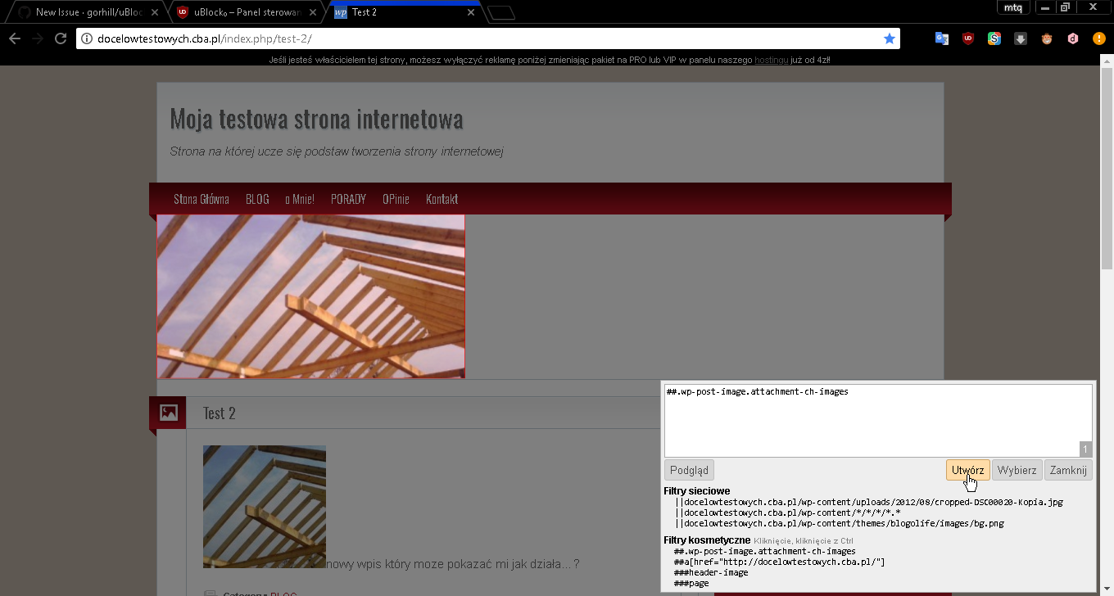Select the wp-content/*/*/*/*.* network filter
Image resolution: width=1114 pixels, height=596 pixels.
click(x=788, y=512)
